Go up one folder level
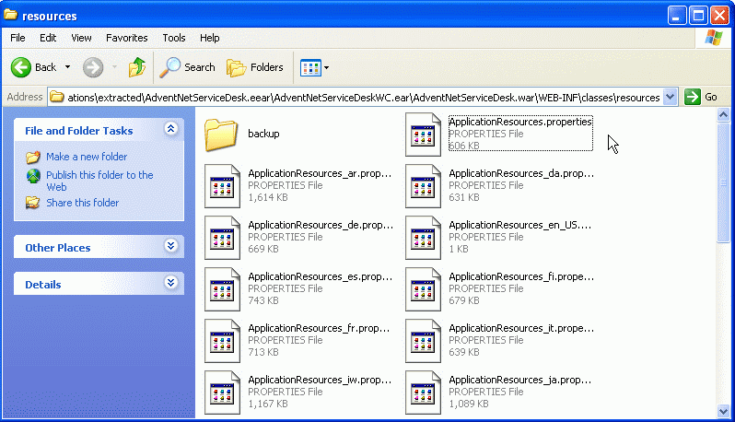The height and width of the screenshot is (422, 735). pyautogui.click(x=137, y=67)
